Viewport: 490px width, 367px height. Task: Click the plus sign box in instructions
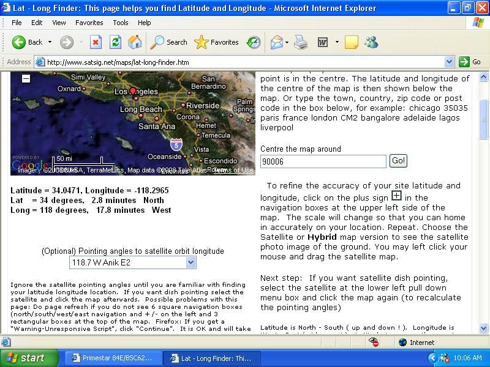click(x=396, y=196)
